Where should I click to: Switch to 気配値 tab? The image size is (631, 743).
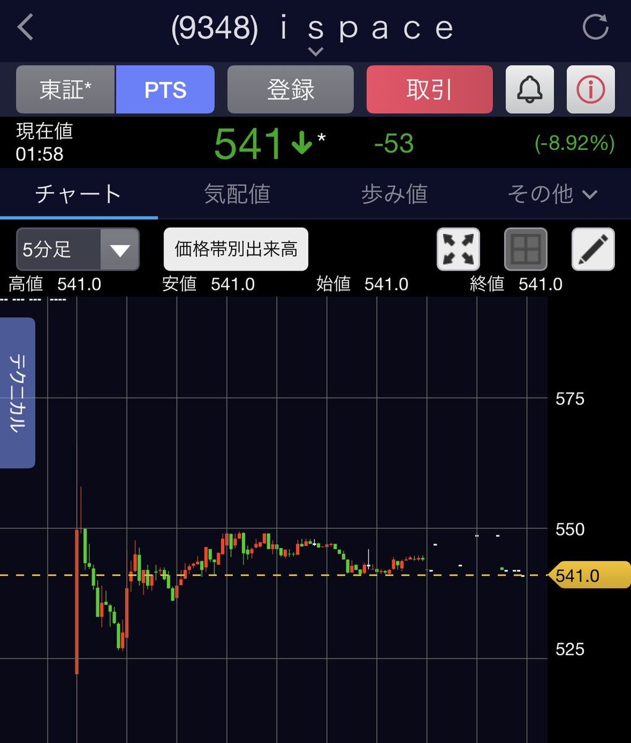[237, 194]
